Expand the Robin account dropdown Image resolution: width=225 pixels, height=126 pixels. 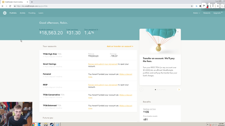click(197, 13)
